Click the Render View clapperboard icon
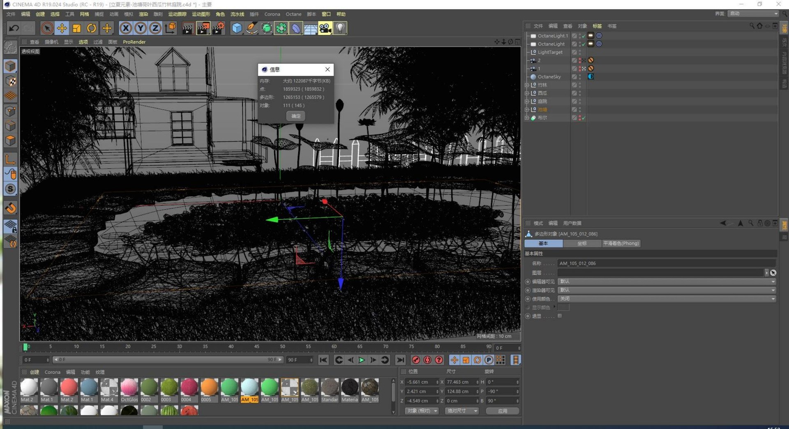The height and width of the screenshot is (429, 789). click(x=188, y=28)
